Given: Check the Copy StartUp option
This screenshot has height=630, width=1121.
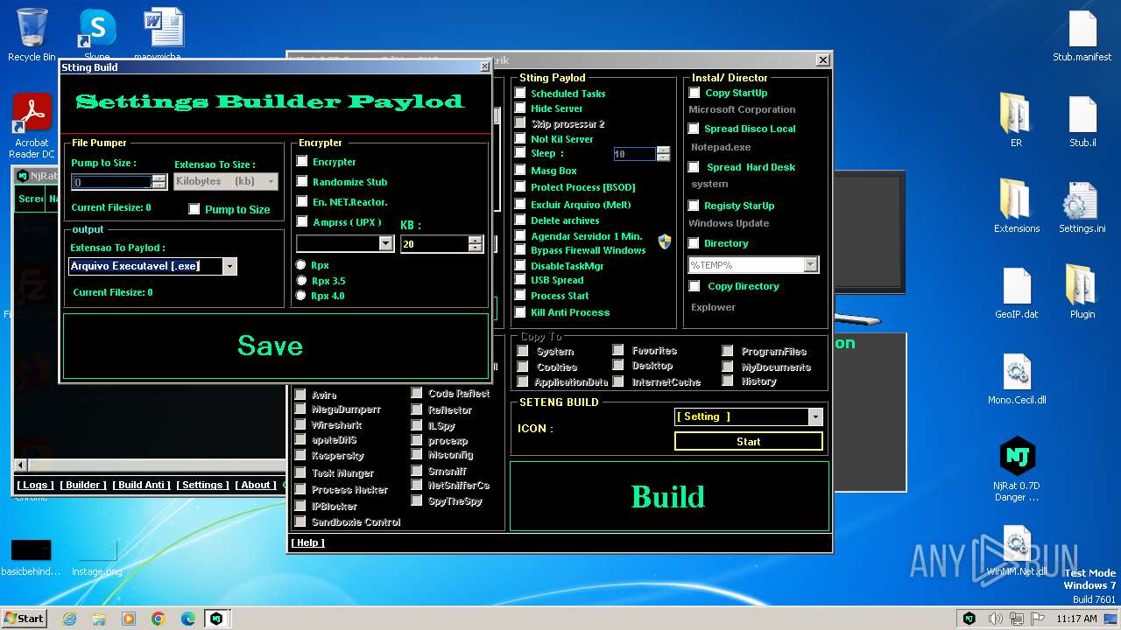Looking at the screenshot, I should [x=694, y=93].
